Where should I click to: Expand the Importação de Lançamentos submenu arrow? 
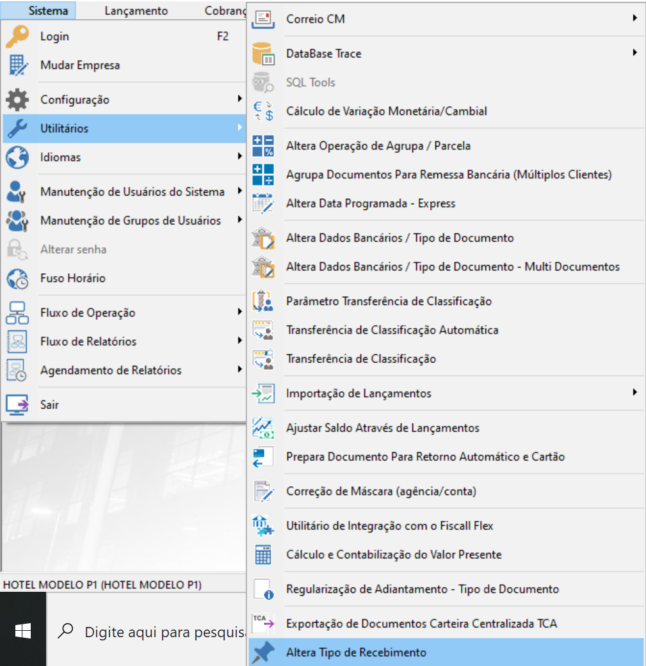coord(634,392)
